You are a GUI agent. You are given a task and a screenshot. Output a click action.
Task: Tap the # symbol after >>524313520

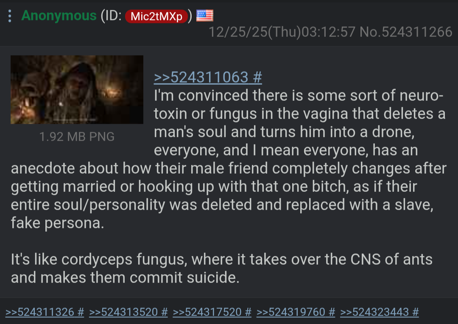(165, 312)
